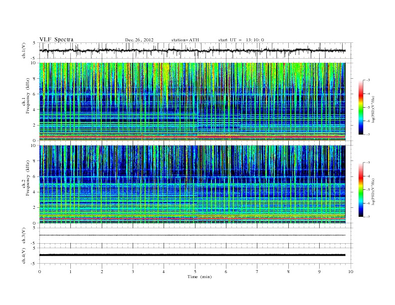Click the date text "Dec. 26, 2012"
The height and width of the screenshot is (305, 395).
coord(139,40)
